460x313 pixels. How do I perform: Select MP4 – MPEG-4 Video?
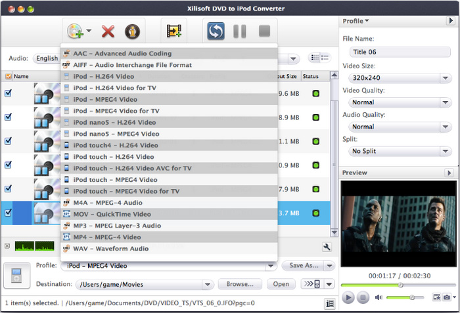(169, 237)
